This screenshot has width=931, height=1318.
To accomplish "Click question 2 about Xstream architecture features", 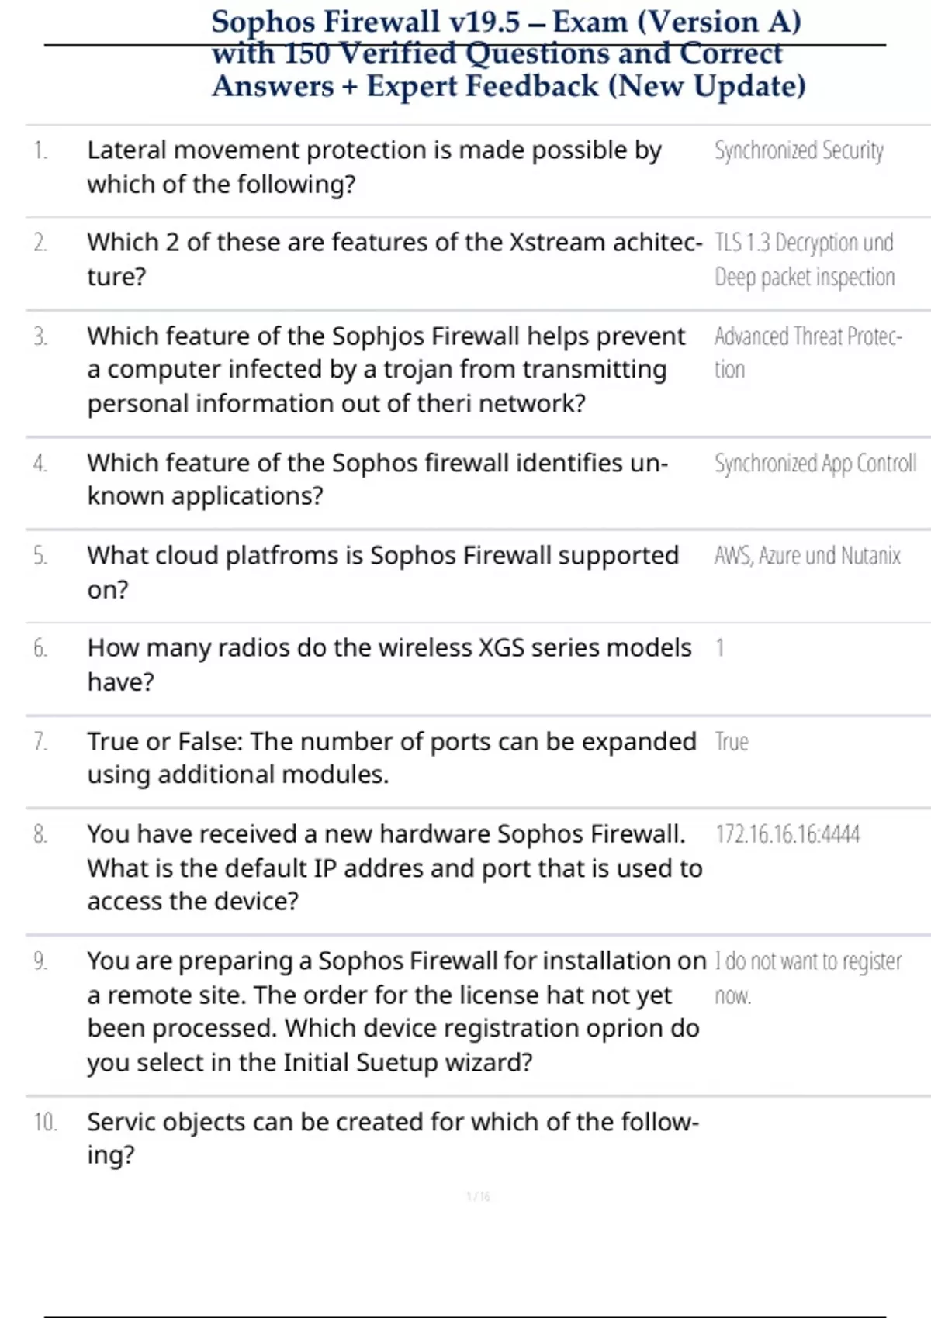I will [394, 259].
